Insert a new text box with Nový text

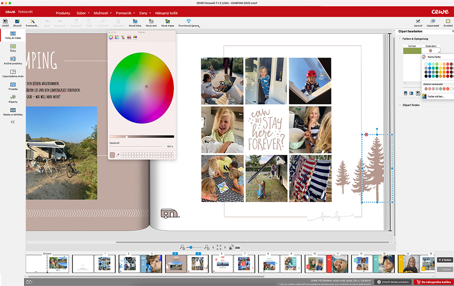click(x=151, y=21)
